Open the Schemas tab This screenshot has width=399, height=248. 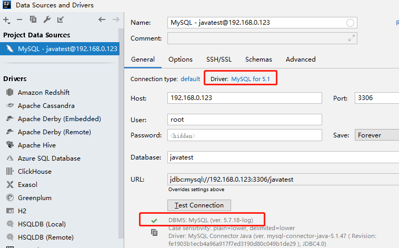258,59
